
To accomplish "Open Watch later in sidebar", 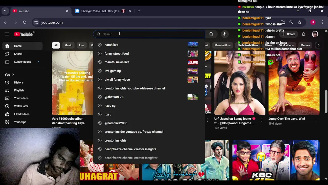I will click(23, 106).
